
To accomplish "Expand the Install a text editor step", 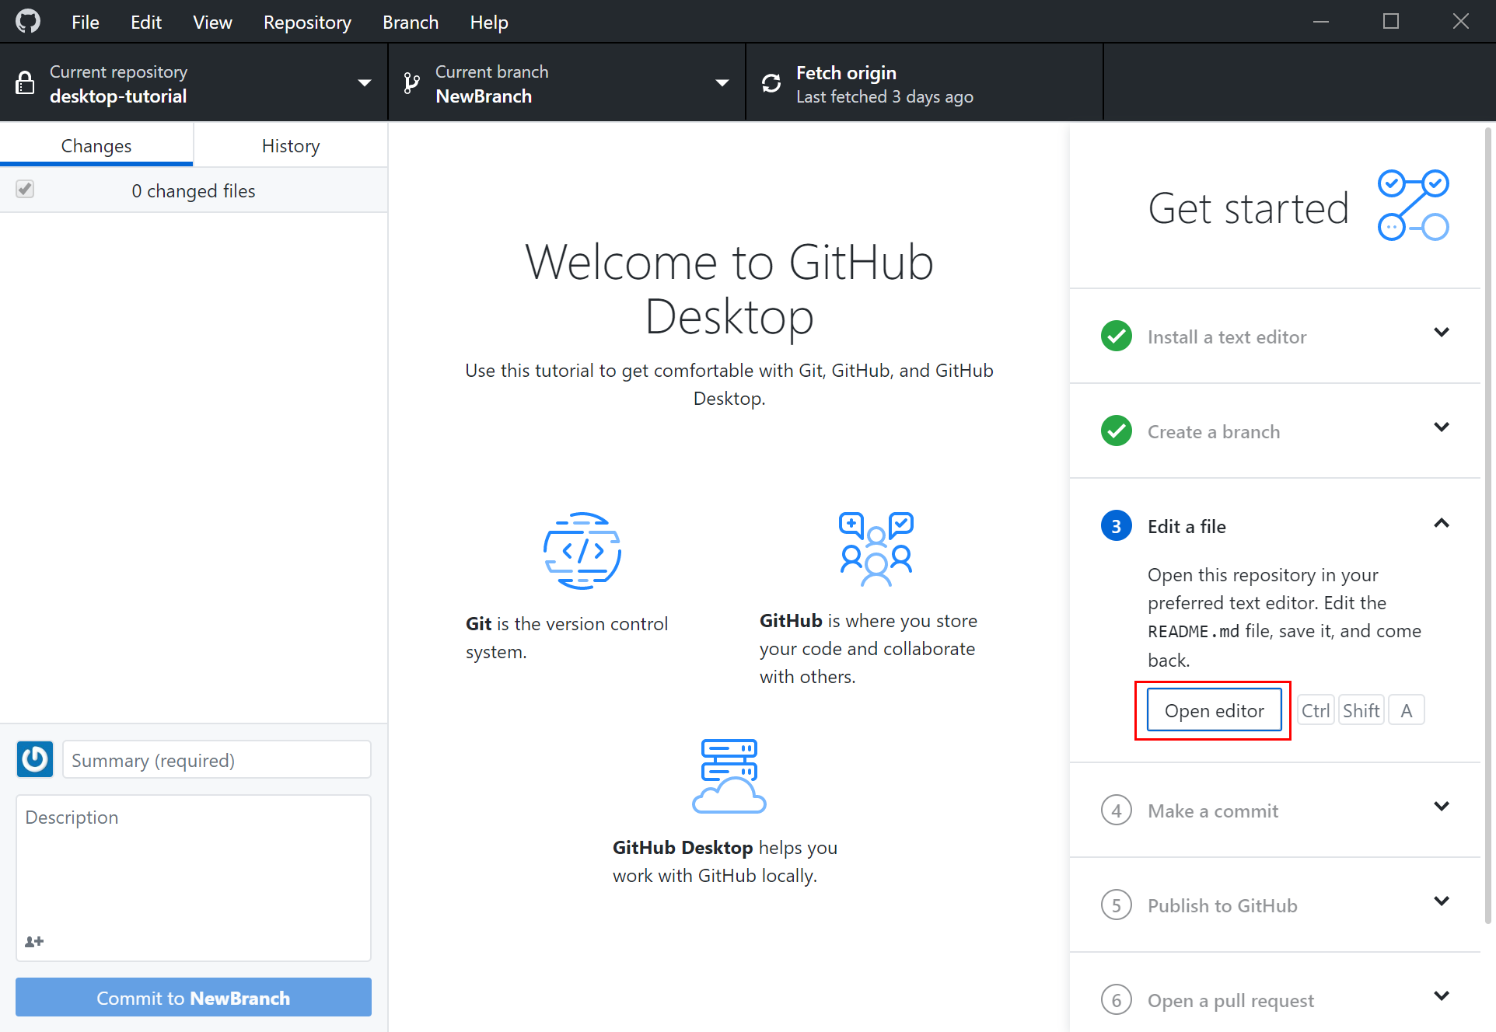I will tap(1442, 333).
